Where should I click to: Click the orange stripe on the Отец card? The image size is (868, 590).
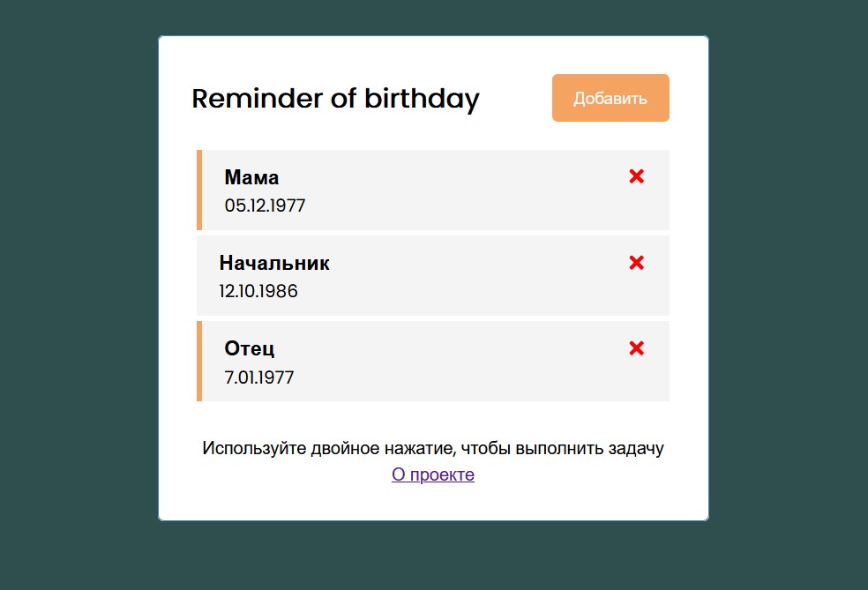[198, 360]
